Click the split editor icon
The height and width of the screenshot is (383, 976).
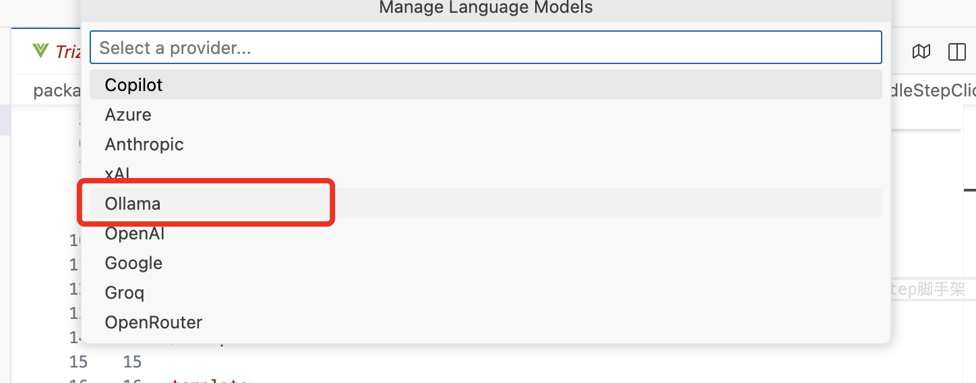coord(956,52)
